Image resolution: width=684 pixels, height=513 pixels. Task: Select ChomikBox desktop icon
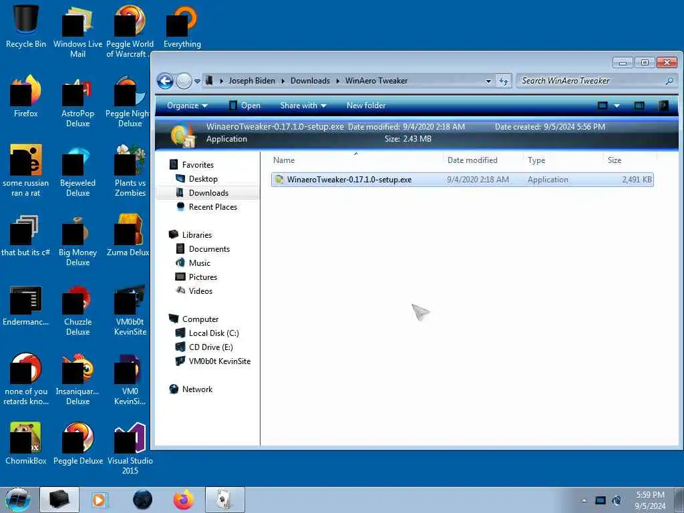pos(26,443)
